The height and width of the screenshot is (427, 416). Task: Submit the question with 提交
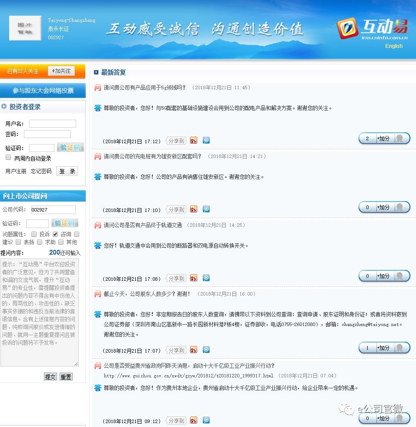click(x=50, y=377)
